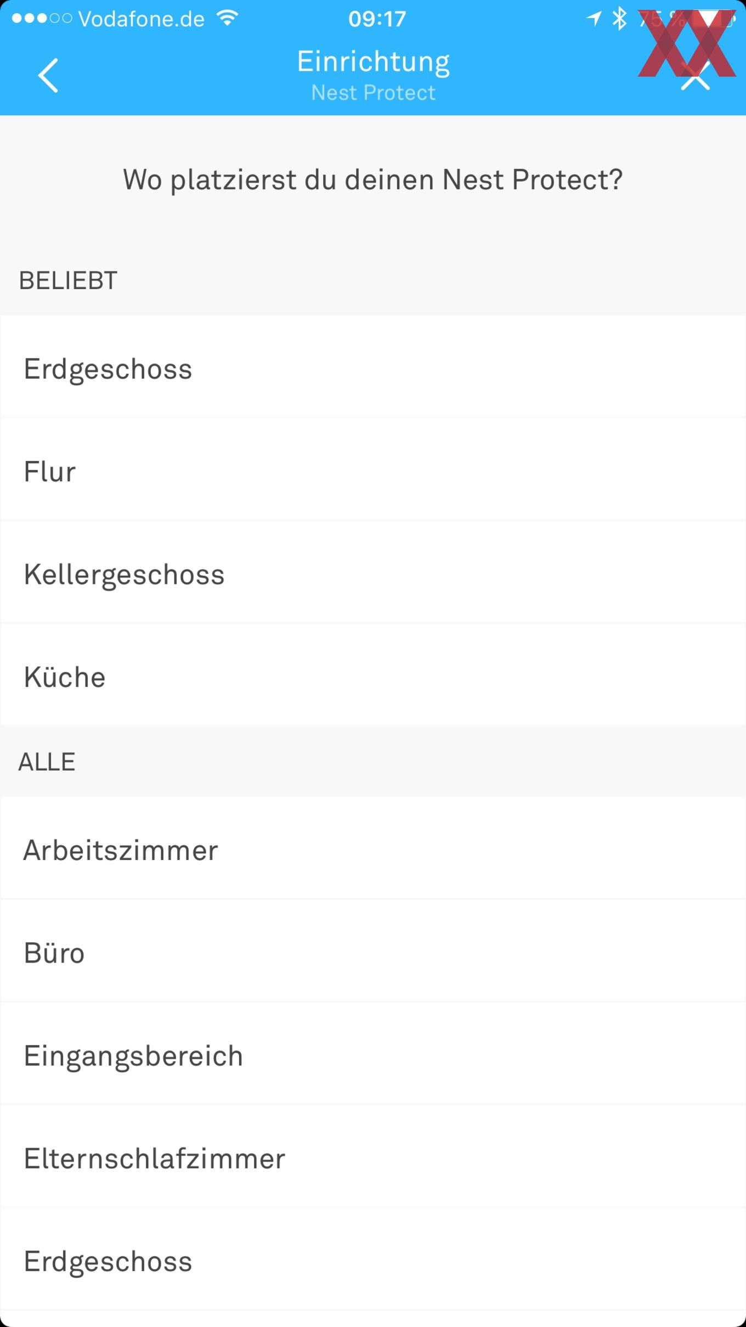The height and width of the screenshot is (1327, 746).
Task: Tap the Bluetooth icon in status bar
Action: 619,19
